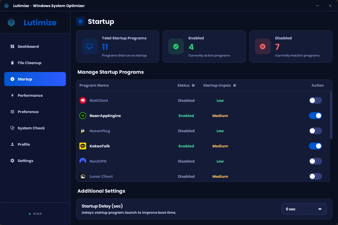Click the red X Disabled icon
The height and width of the screenshot is (225, 338).
[x=263, y=46]
